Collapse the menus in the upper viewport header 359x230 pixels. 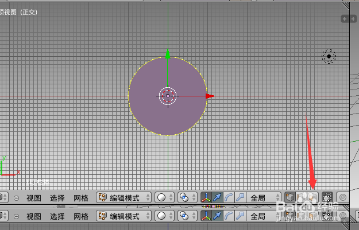click(x=16, y=198)
